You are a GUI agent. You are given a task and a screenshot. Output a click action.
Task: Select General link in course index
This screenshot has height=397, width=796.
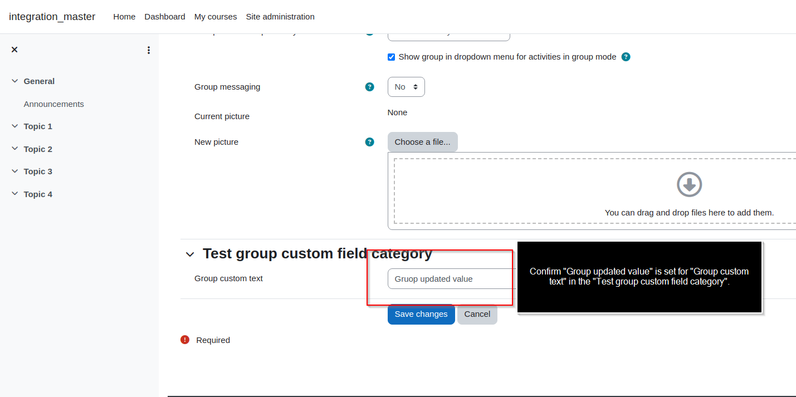coord(39,81)
